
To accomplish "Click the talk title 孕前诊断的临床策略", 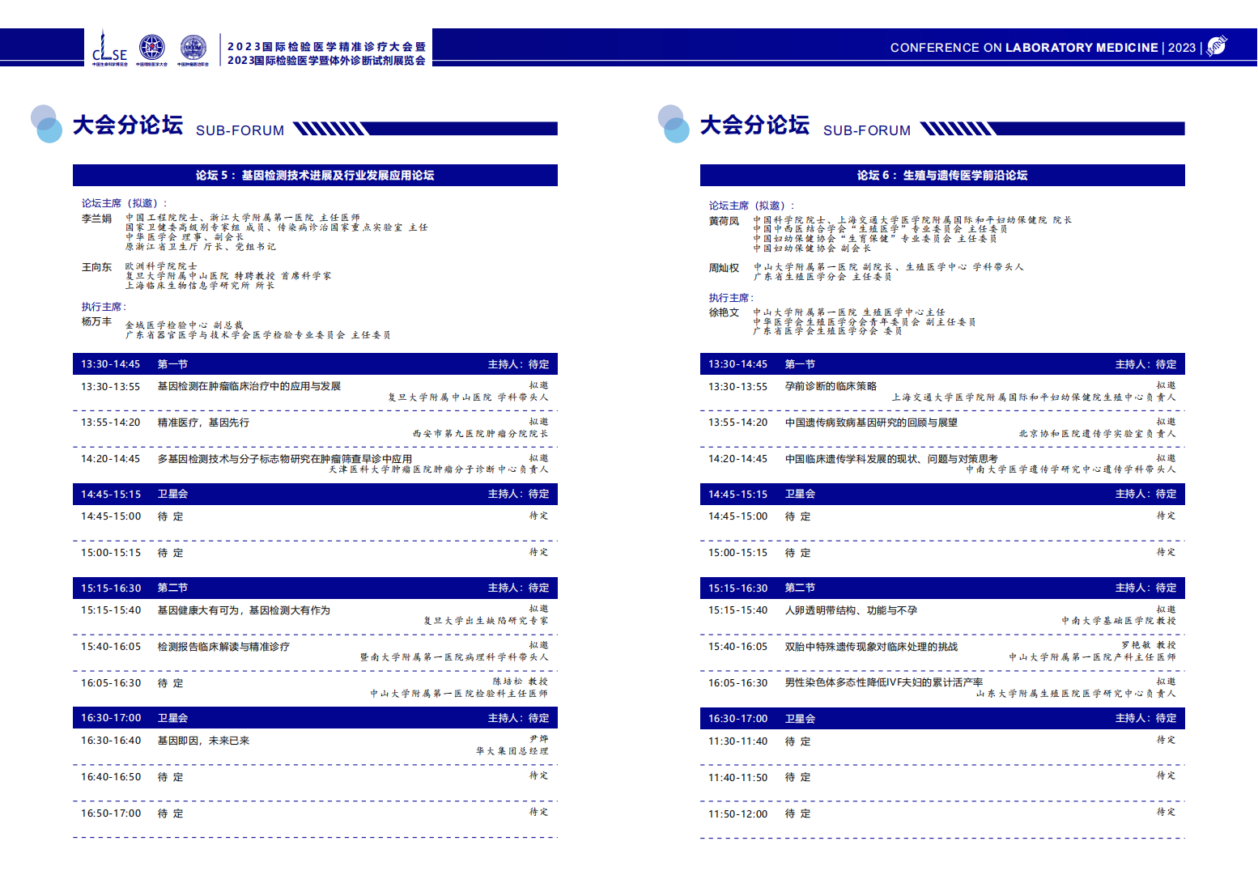I will [x=831, y=386].
